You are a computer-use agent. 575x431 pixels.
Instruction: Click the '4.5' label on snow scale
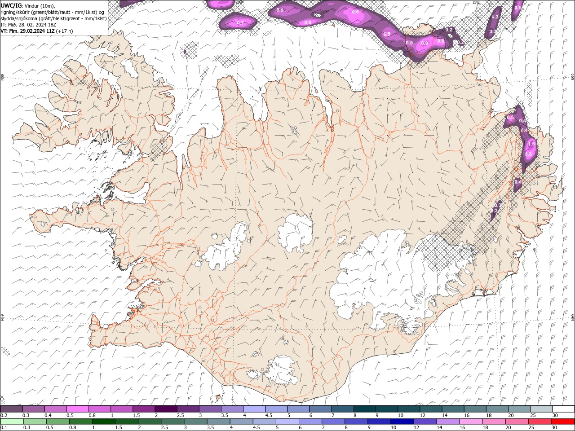click(x=269, y=415)
